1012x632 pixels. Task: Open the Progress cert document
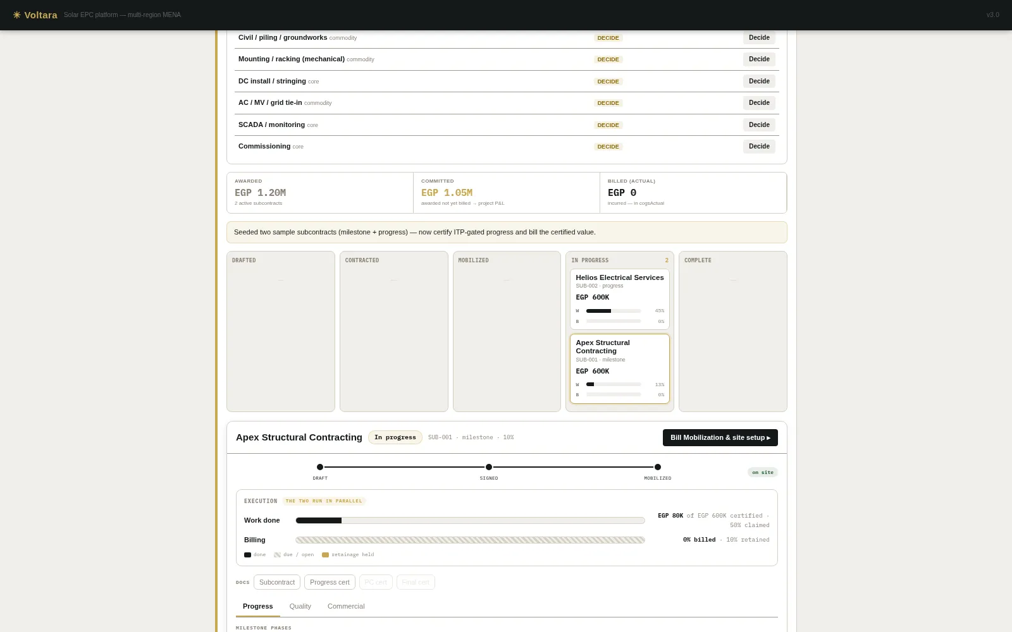tap(330, 582)
